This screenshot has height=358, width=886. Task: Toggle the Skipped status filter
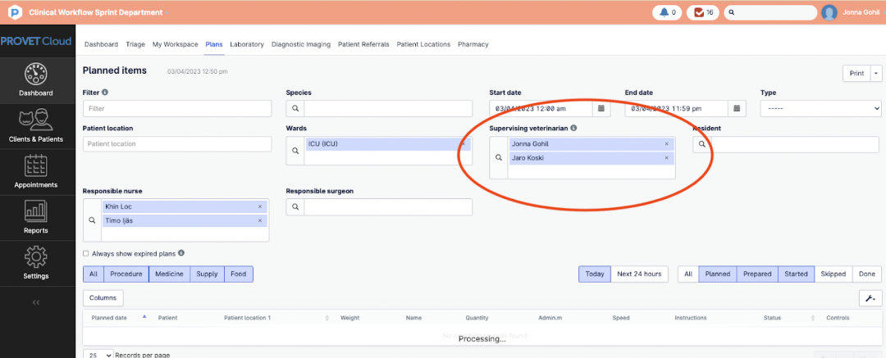point(833,274)
